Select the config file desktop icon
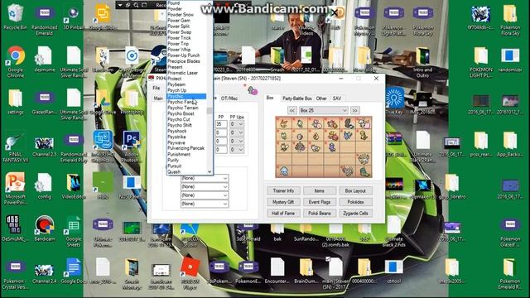This screenshot has height=298, width=530. tap(44, 185)
